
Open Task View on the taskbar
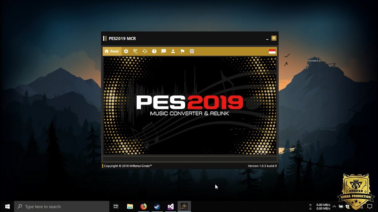116,207
